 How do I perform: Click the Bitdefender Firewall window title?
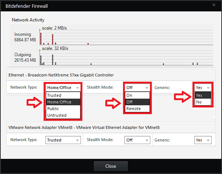point(27,6)
